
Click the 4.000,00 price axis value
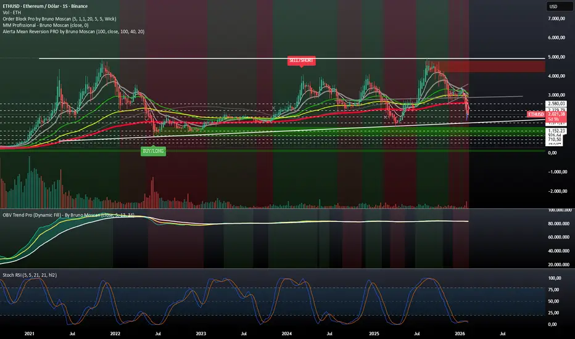tap(556, 76)
